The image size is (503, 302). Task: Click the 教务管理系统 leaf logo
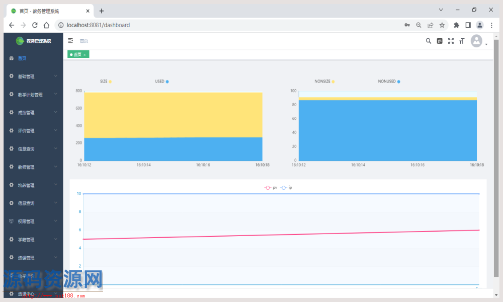[20, 41]
